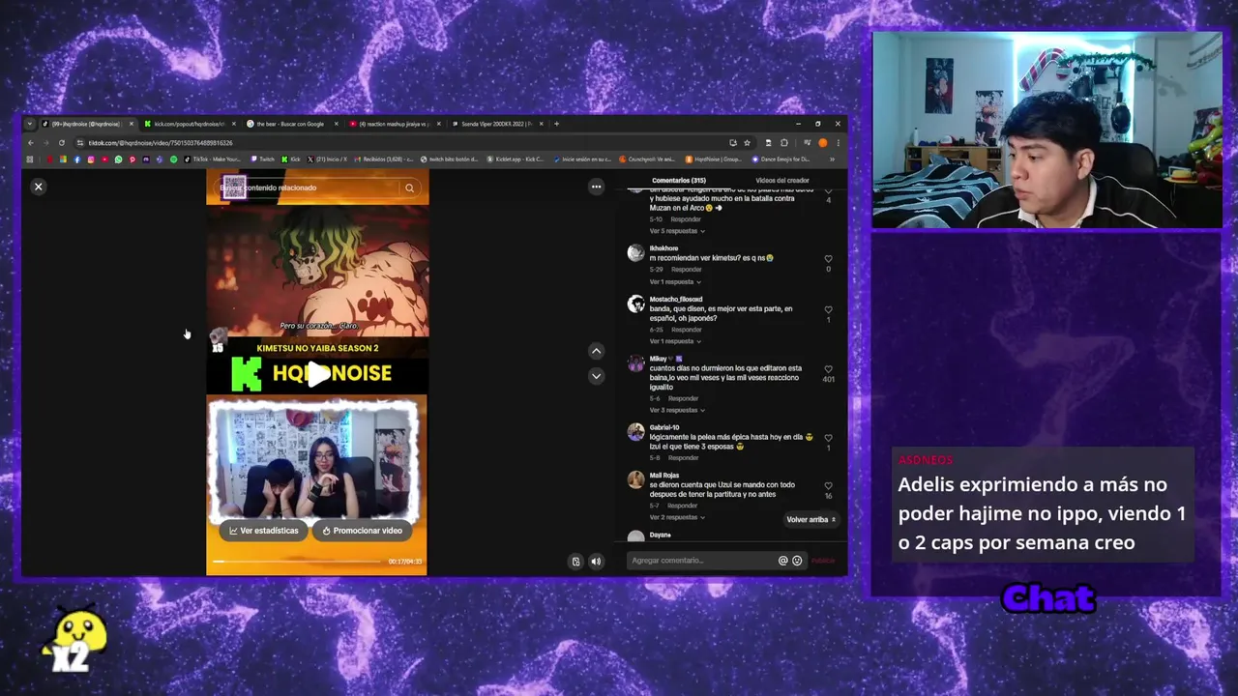Show hidden bookmarks with overflow chevron
The width and height of the screenshot is (1238, 696).
[832, 159]
